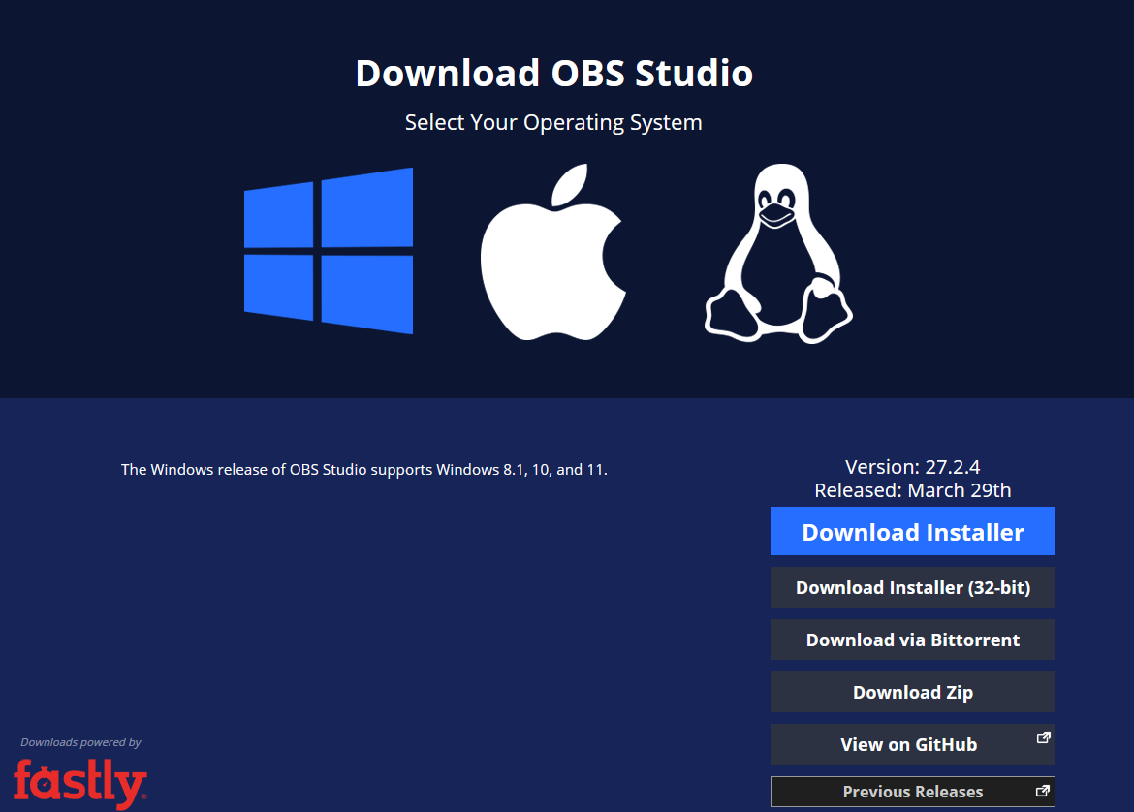The width and height of the screenshot is (1134, 812).
Task: Select the Windows operating system logo
Action: pos(329,251)
